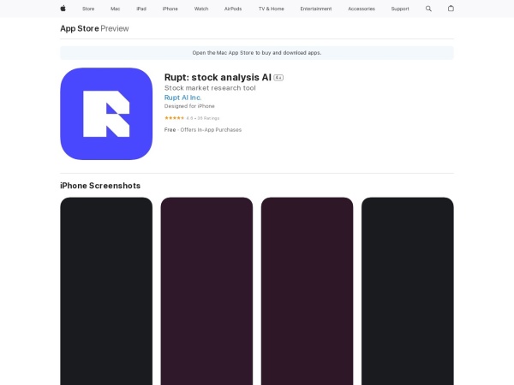The width and height of the screenshot is (514, 385).
Task: Click the App Store heading link
Action: [x=79, y=28]
